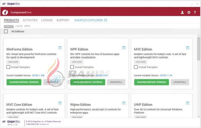Click VIEW MORE under Wijmo Edition
The width and height of the screenshot is (201, 128).
(x=77, y=117)
